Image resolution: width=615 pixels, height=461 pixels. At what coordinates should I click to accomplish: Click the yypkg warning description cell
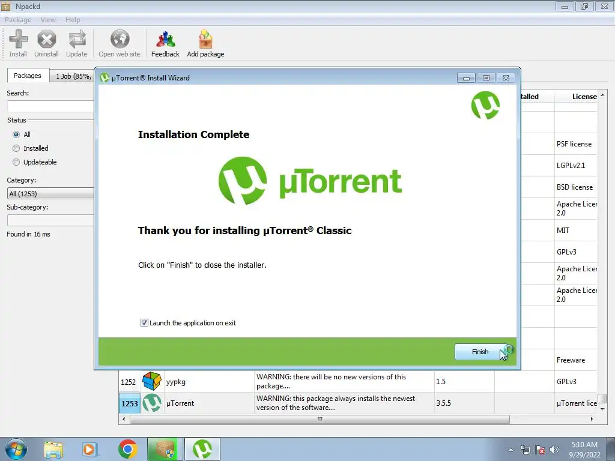(344, 382)
